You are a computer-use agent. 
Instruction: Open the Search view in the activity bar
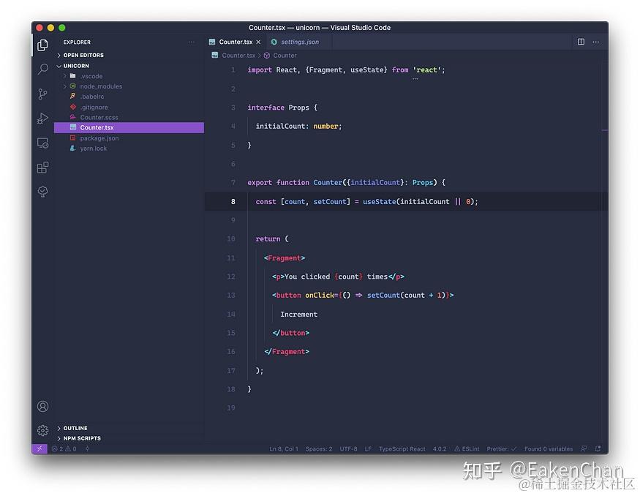pyautogui.click(x=42, y=70)
